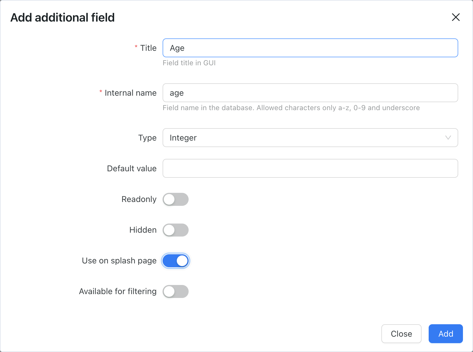Click the Title input field containing Age
Screen dimensions: 473x352
(x=310, y=48)
